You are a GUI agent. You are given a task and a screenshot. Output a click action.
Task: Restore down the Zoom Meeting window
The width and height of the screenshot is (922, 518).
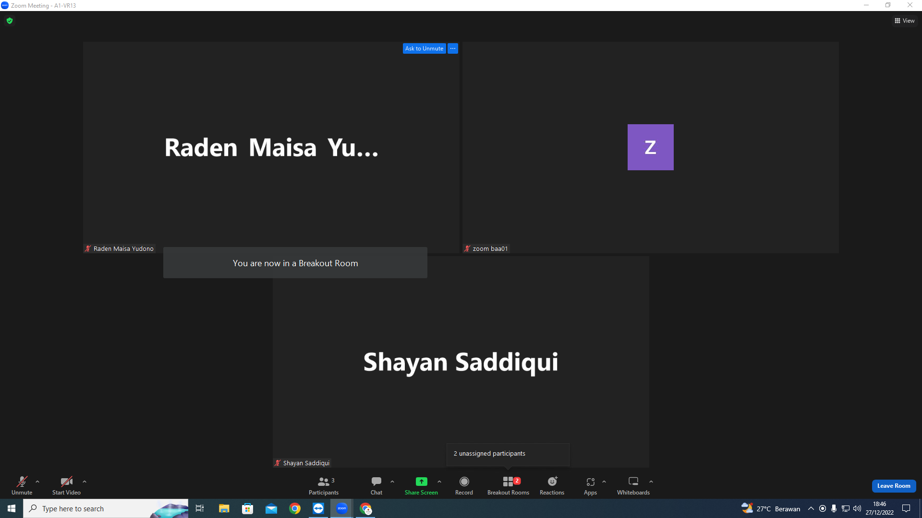point(888,5)
